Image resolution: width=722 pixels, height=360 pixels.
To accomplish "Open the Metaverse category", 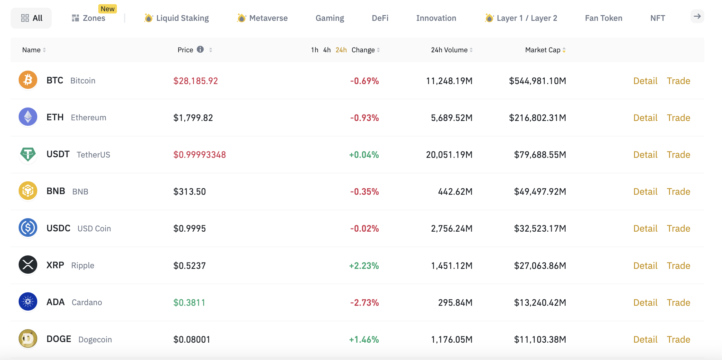I will point(262,18).
